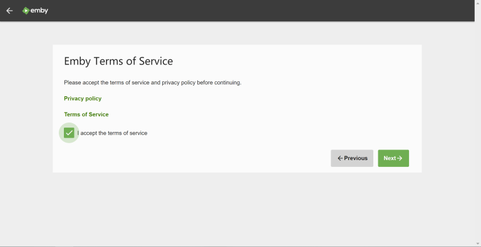The width and height of the screenshot is (481, 247).
Task: Click an empty area of the dark header bar
Action: [x=246, y=11]
